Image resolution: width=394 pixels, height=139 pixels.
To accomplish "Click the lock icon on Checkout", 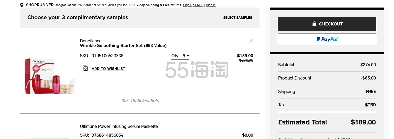I will 314,24.
